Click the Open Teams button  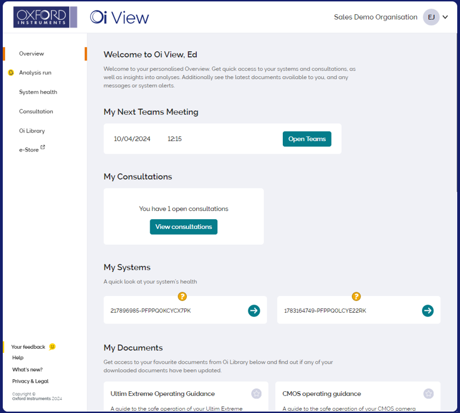point(307,139)
